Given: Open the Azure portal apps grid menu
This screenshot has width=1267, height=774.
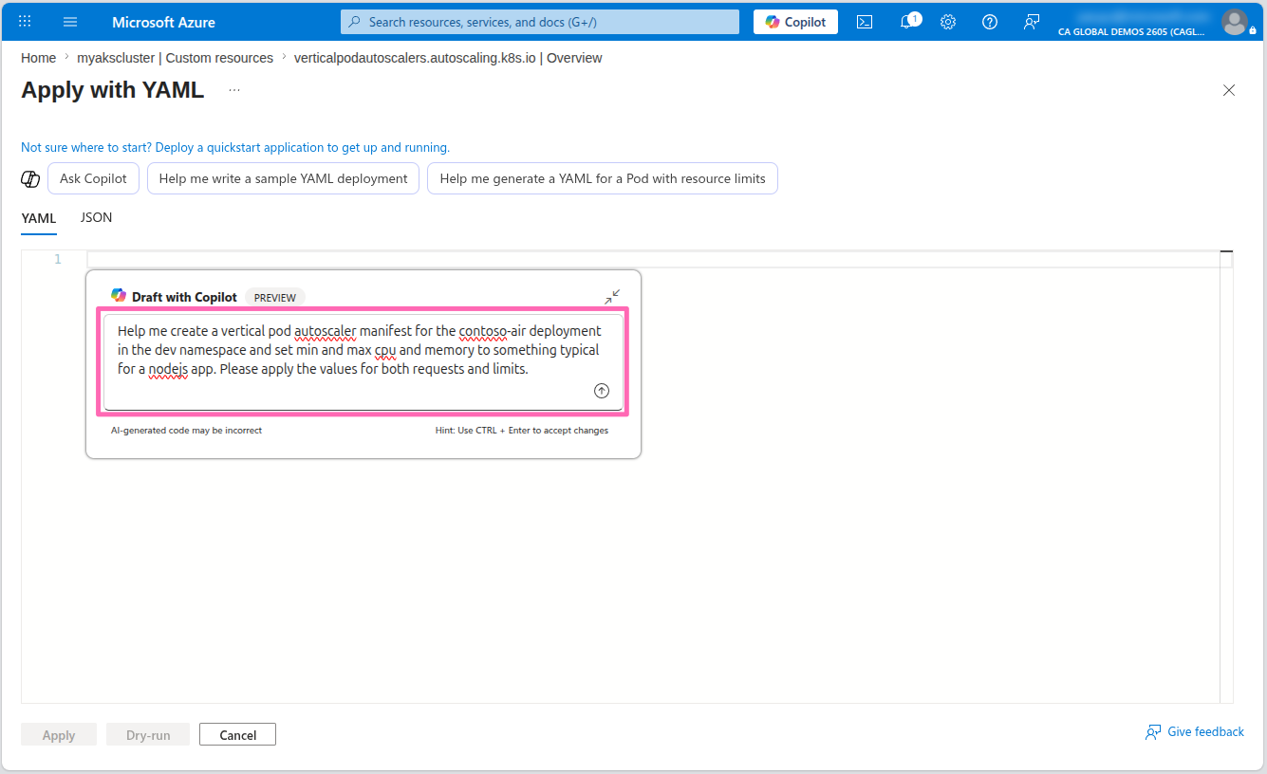Looking at the screenshot, I should pos(26,21).
